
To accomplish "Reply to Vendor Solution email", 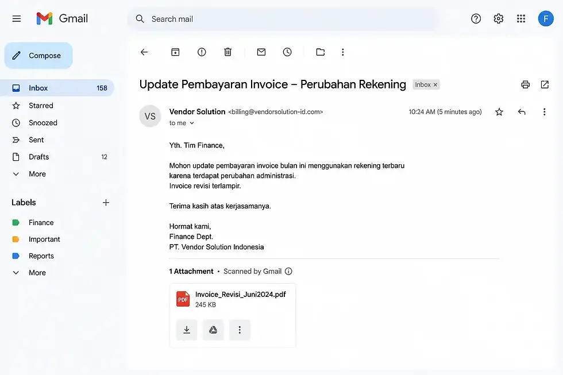I will 522,112.
